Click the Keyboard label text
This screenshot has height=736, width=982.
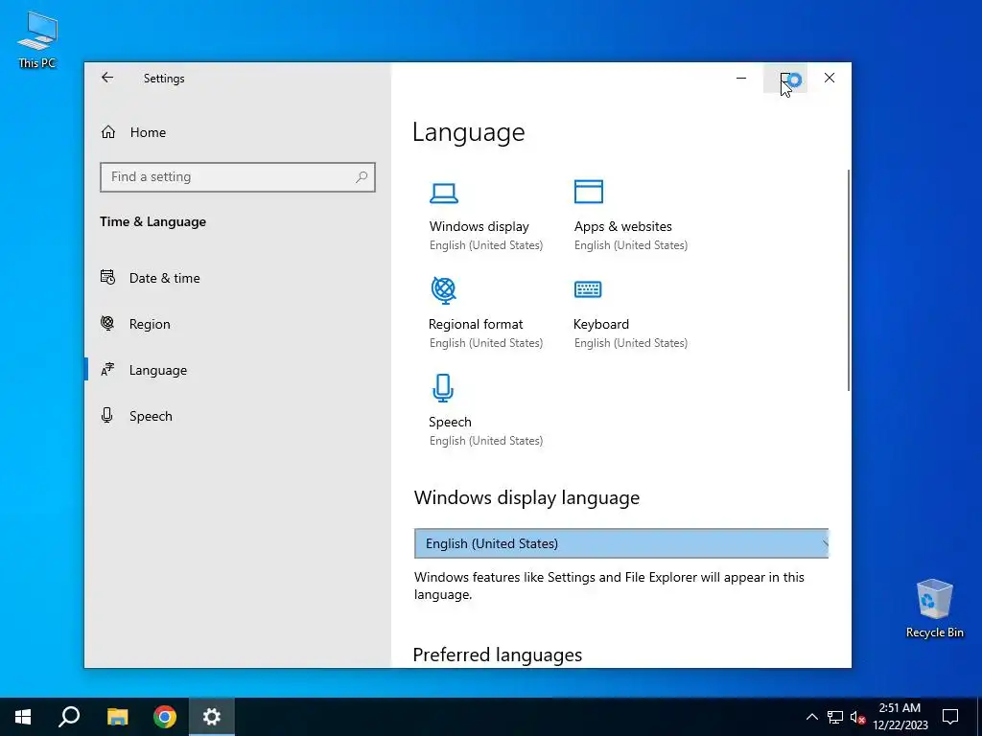click(601, 324)
